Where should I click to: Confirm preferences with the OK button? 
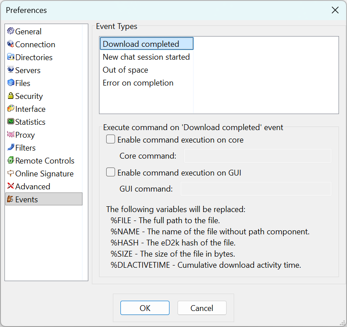click(145, 308)
